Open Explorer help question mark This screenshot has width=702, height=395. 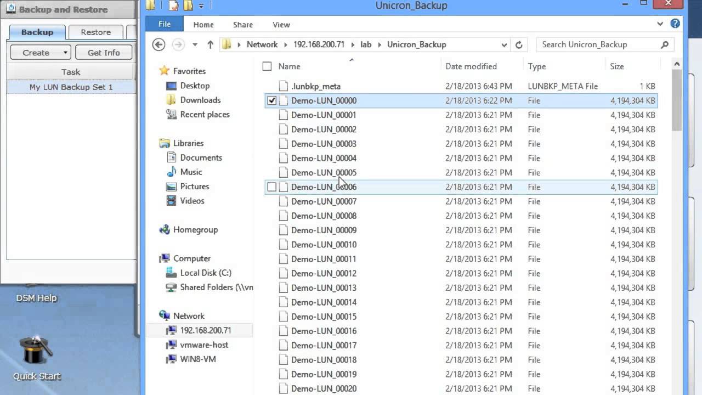click(675, 24)
